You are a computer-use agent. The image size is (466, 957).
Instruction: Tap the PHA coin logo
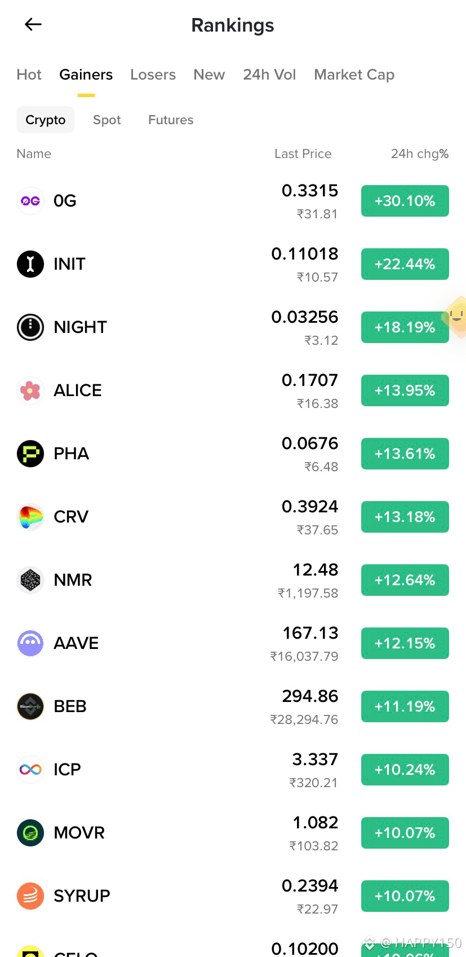pos(30,454)
